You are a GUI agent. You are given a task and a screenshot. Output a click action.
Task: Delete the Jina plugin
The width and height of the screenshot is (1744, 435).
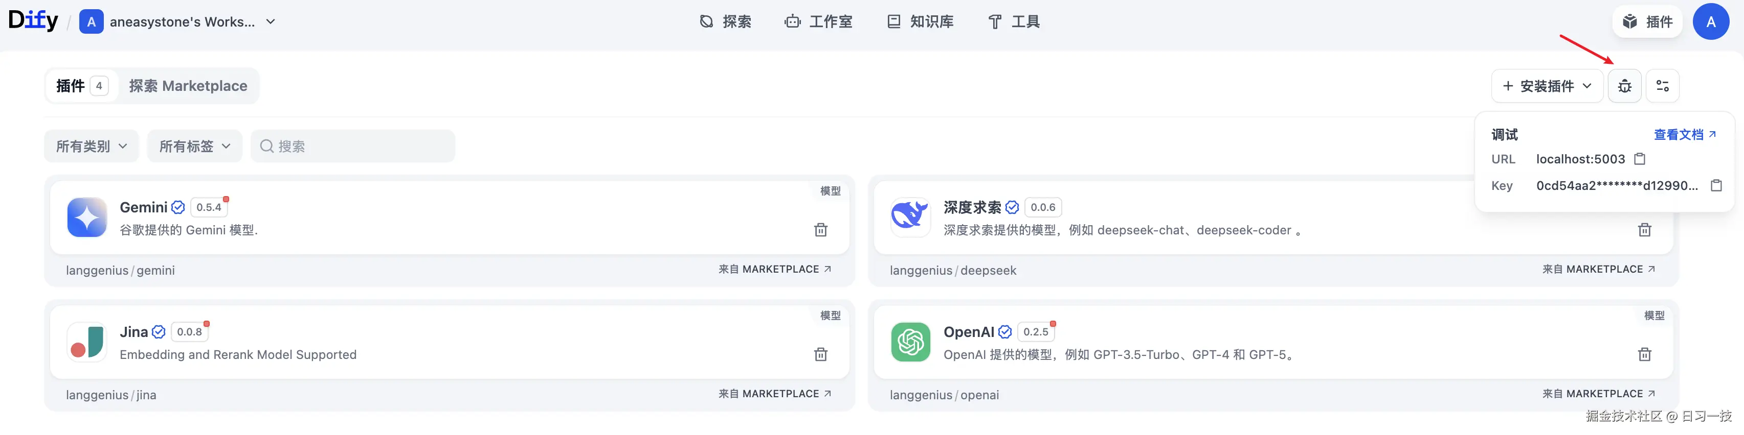[820, 354]
